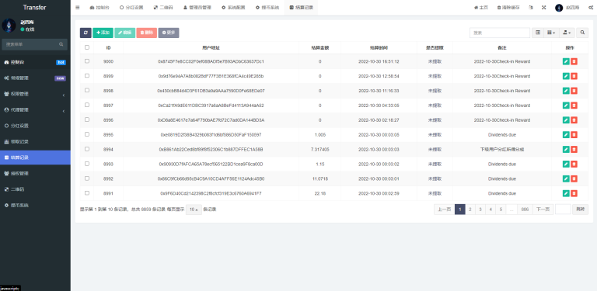Click the 跳转 jump page button
Image resolution: width=597 pixels, height=291 pixels.
tap(580, 210)
